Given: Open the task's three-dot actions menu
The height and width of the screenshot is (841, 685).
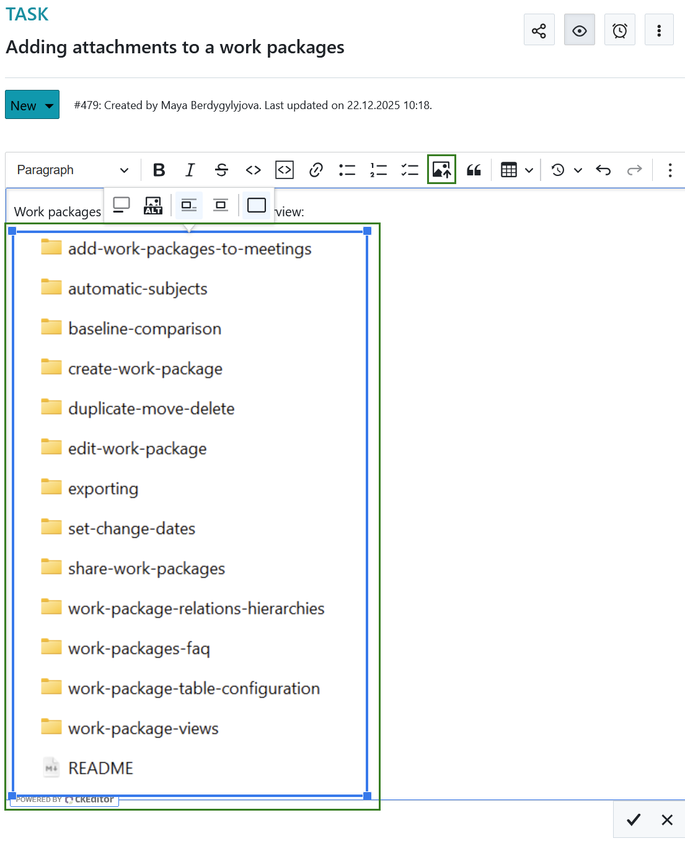Looking at the screenshot, I should click(x=659, y=29).
